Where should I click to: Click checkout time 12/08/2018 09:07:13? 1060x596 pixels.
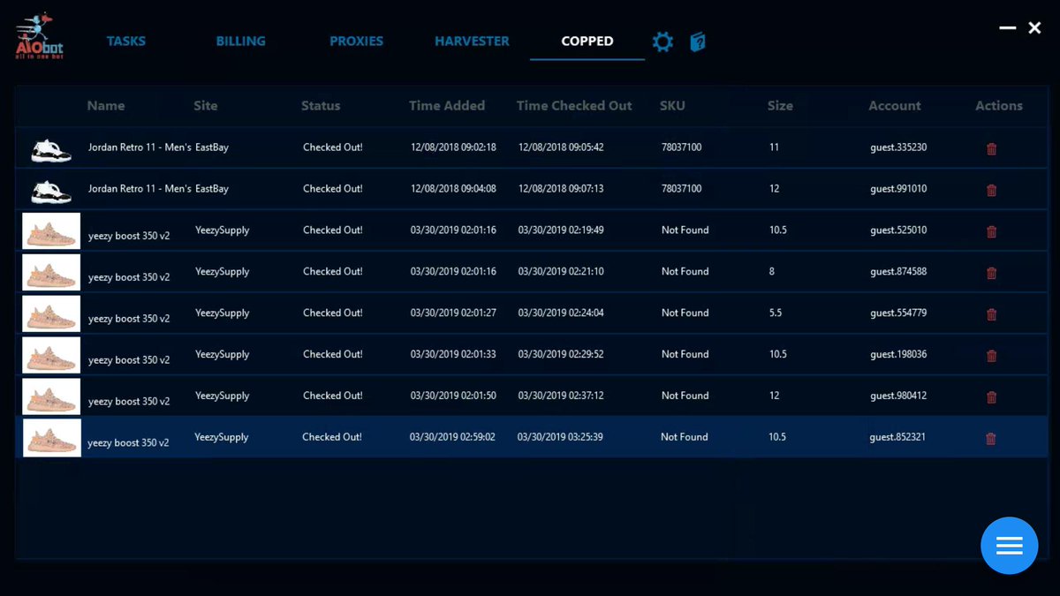point(561,189)
